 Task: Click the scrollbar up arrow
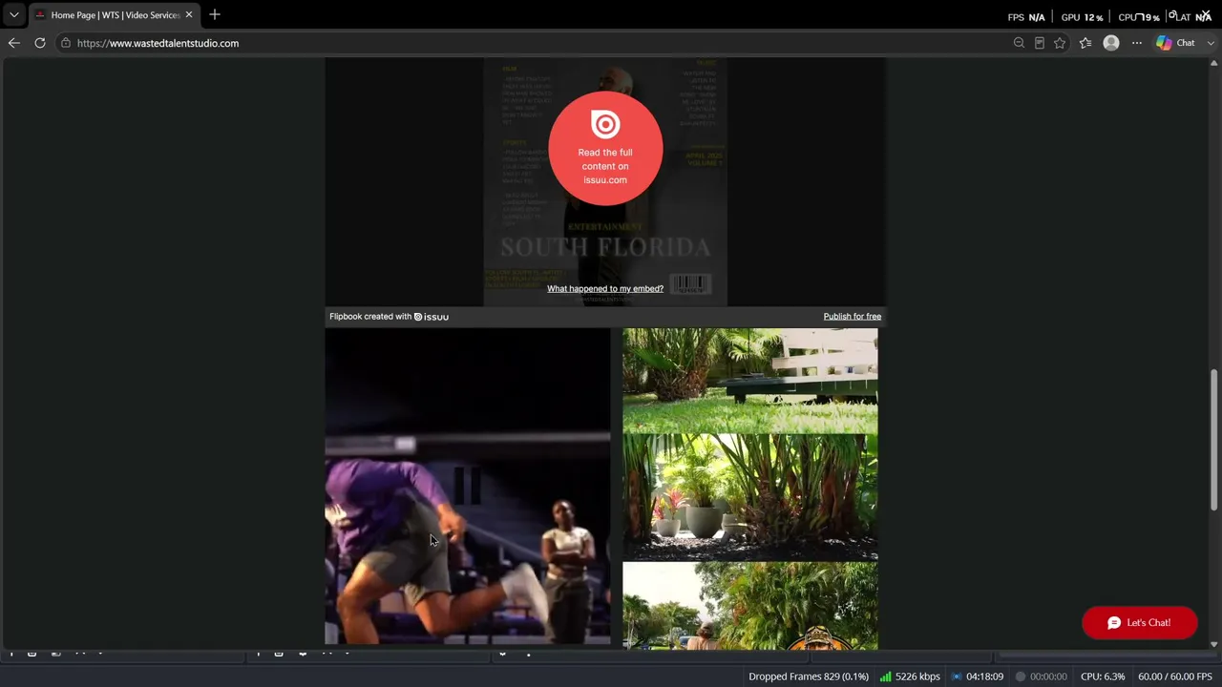point(1213,63)
